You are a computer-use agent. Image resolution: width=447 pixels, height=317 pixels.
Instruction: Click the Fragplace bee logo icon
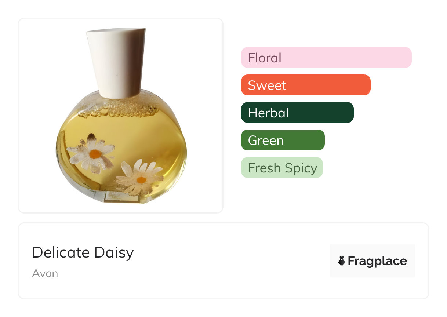point(341,261)
